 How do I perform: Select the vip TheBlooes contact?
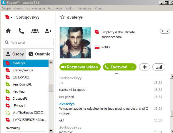[x=26, y=113]
